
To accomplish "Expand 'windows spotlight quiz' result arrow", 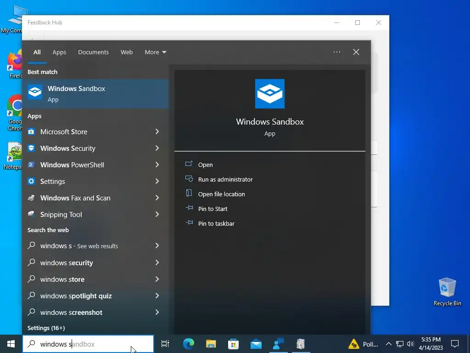I will tap(157, 296).
